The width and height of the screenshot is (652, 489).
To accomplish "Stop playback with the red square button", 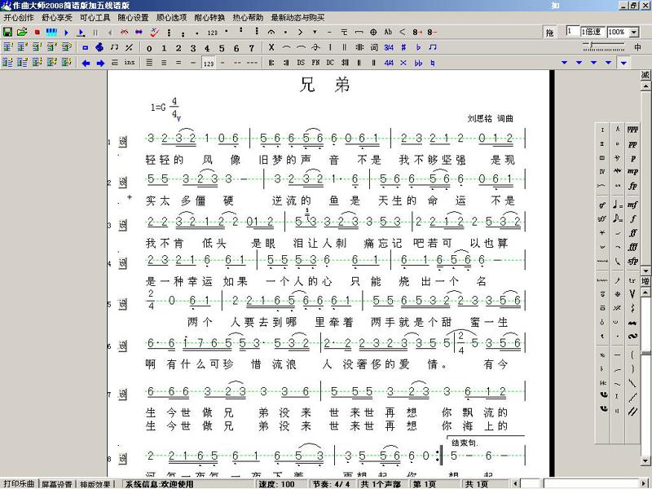I will [37, 32].
